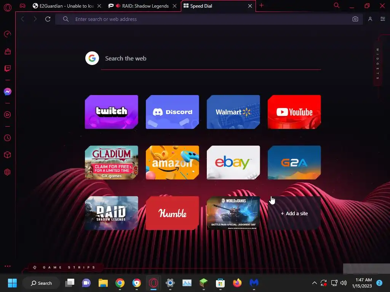Viewport: 390px width, 292px height.
Task: Open a new tab with plus button
Action: [x=261, y=5]
